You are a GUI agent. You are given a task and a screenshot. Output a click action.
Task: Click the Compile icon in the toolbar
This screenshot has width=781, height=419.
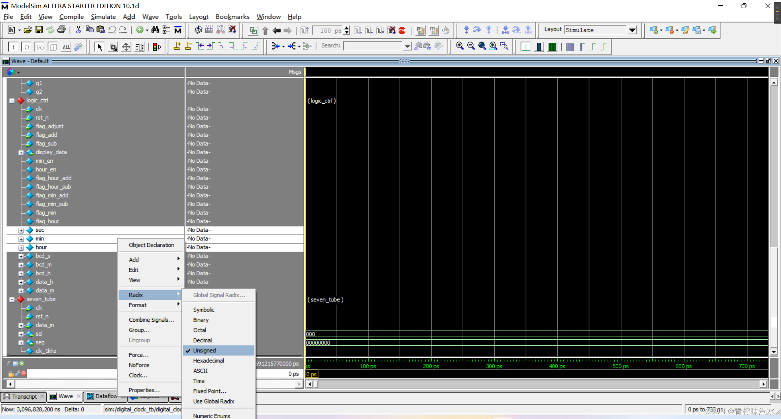[198, 30]
